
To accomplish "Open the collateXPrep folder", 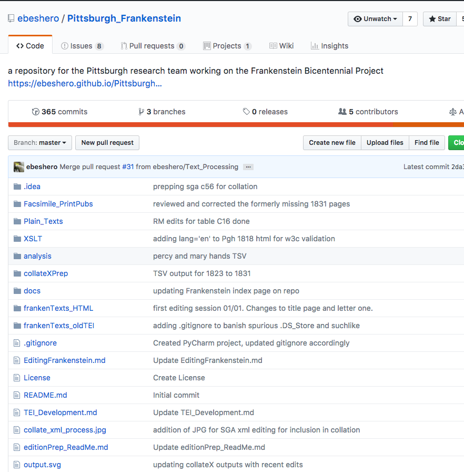I will 46,273.
